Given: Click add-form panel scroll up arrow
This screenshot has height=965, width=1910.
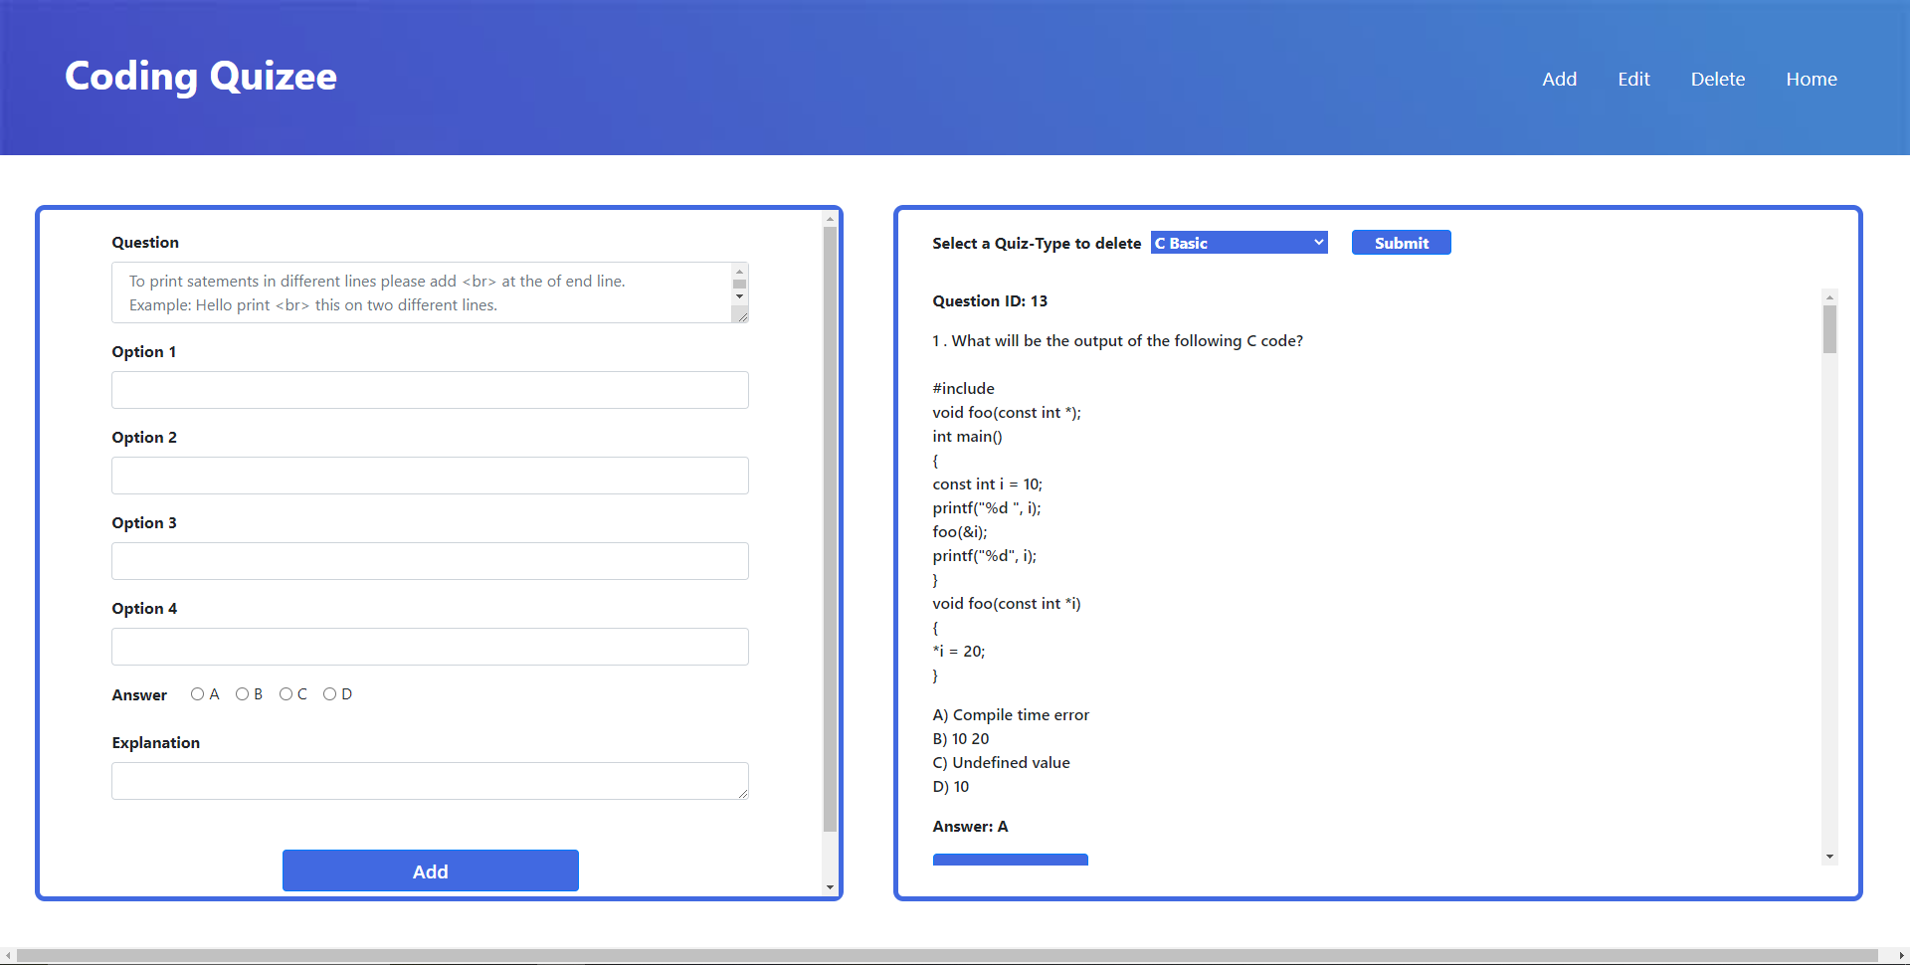Looking at the screenshot, I should tap(830, 219).
